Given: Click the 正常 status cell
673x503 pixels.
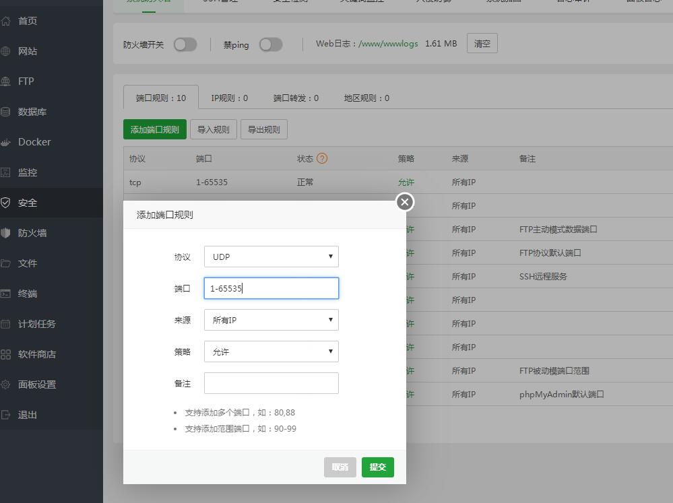Looking at the screenshot, I should (305, 182).
